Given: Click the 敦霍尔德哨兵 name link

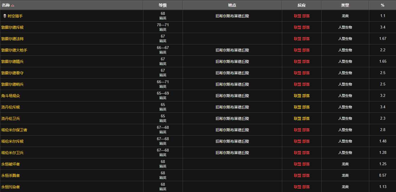Looking at the screenshot, I should (x=13, y=84).
